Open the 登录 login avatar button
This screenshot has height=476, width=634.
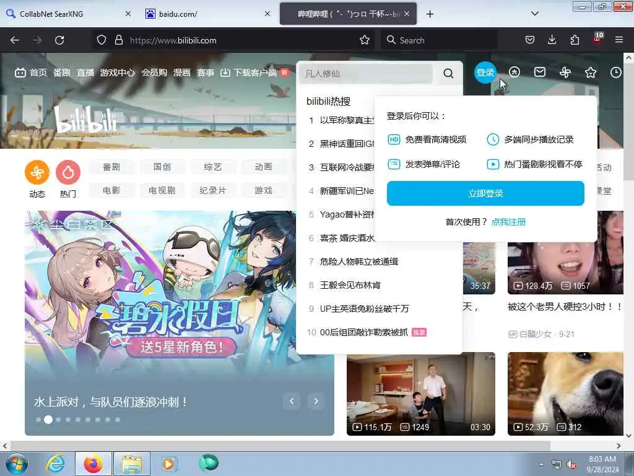(485, 73)
